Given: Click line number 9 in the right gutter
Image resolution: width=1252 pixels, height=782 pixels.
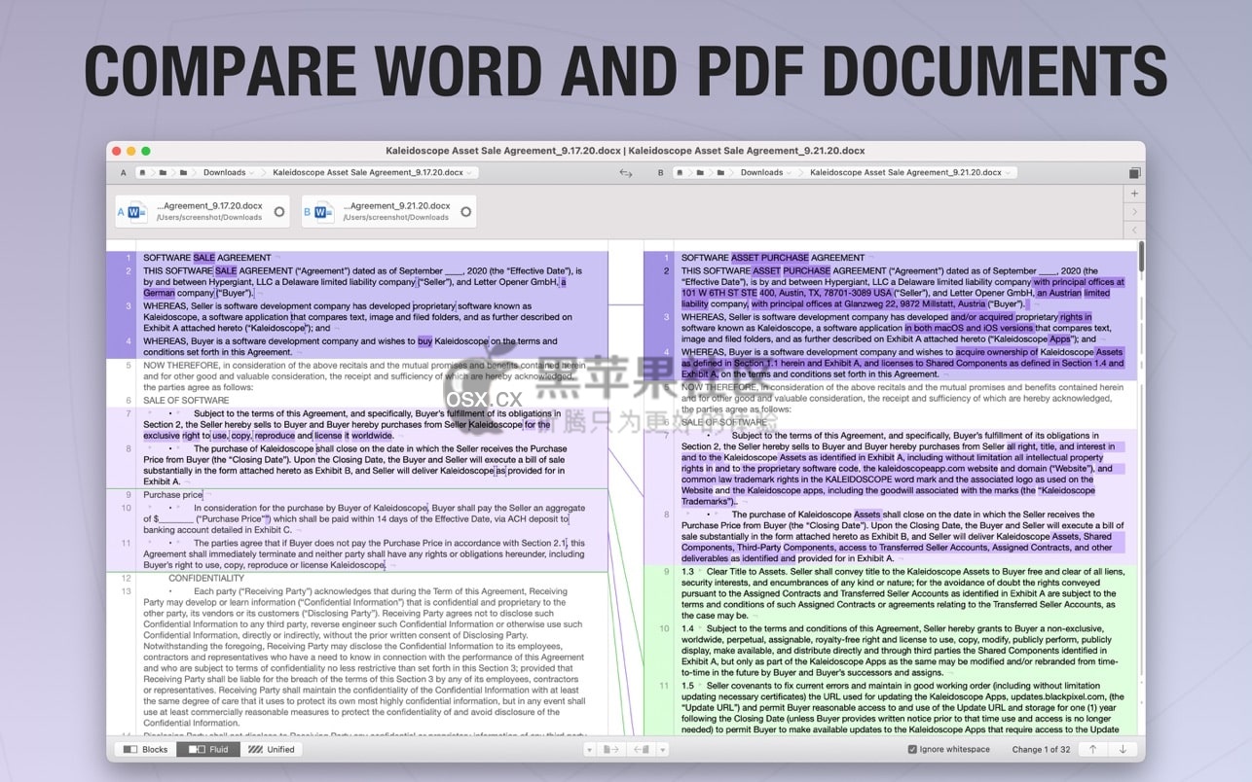Looking at the screenshot, I should [666, 572].
